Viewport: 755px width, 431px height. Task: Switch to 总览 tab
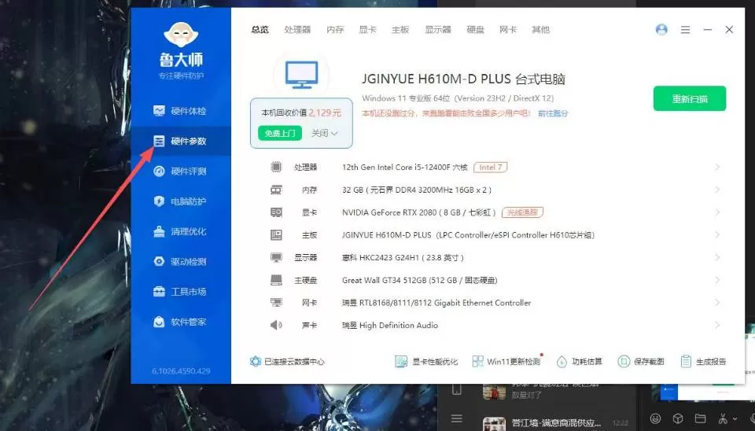point(260,30)
